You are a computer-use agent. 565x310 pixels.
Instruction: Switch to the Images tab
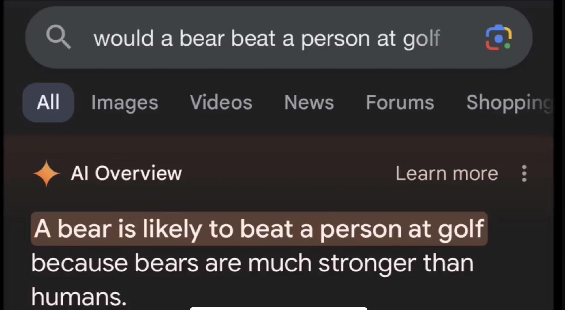[x=125, y=102]
